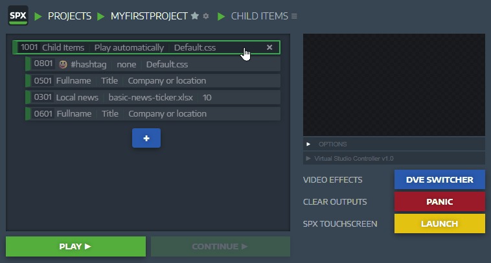
Task: Open the DVE SWITCHER button
Action: [x=440, y=179]
